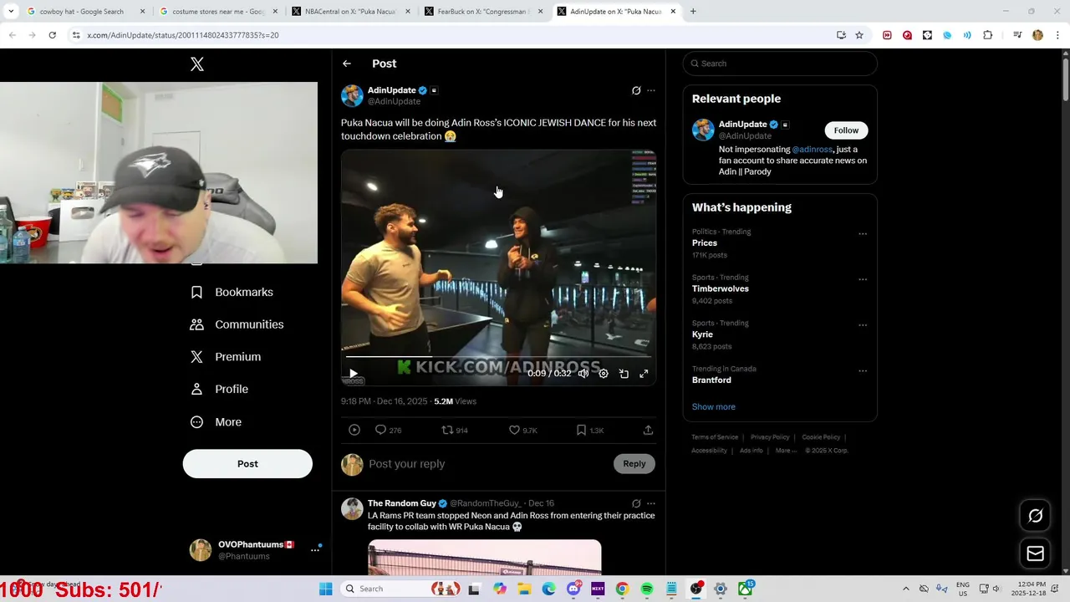The width and height of the screenshot is (1070, 602).
Task: Open the Chrome profile avatar
Action: 1037,35
